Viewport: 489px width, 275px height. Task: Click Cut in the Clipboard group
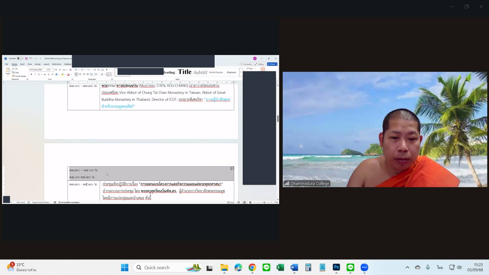[x=15, y=69]
